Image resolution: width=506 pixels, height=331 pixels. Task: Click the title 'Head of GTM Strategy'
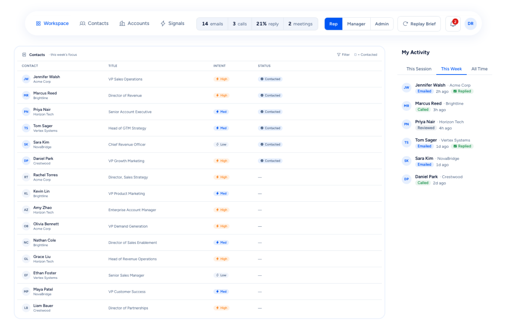tap(127, 128)
